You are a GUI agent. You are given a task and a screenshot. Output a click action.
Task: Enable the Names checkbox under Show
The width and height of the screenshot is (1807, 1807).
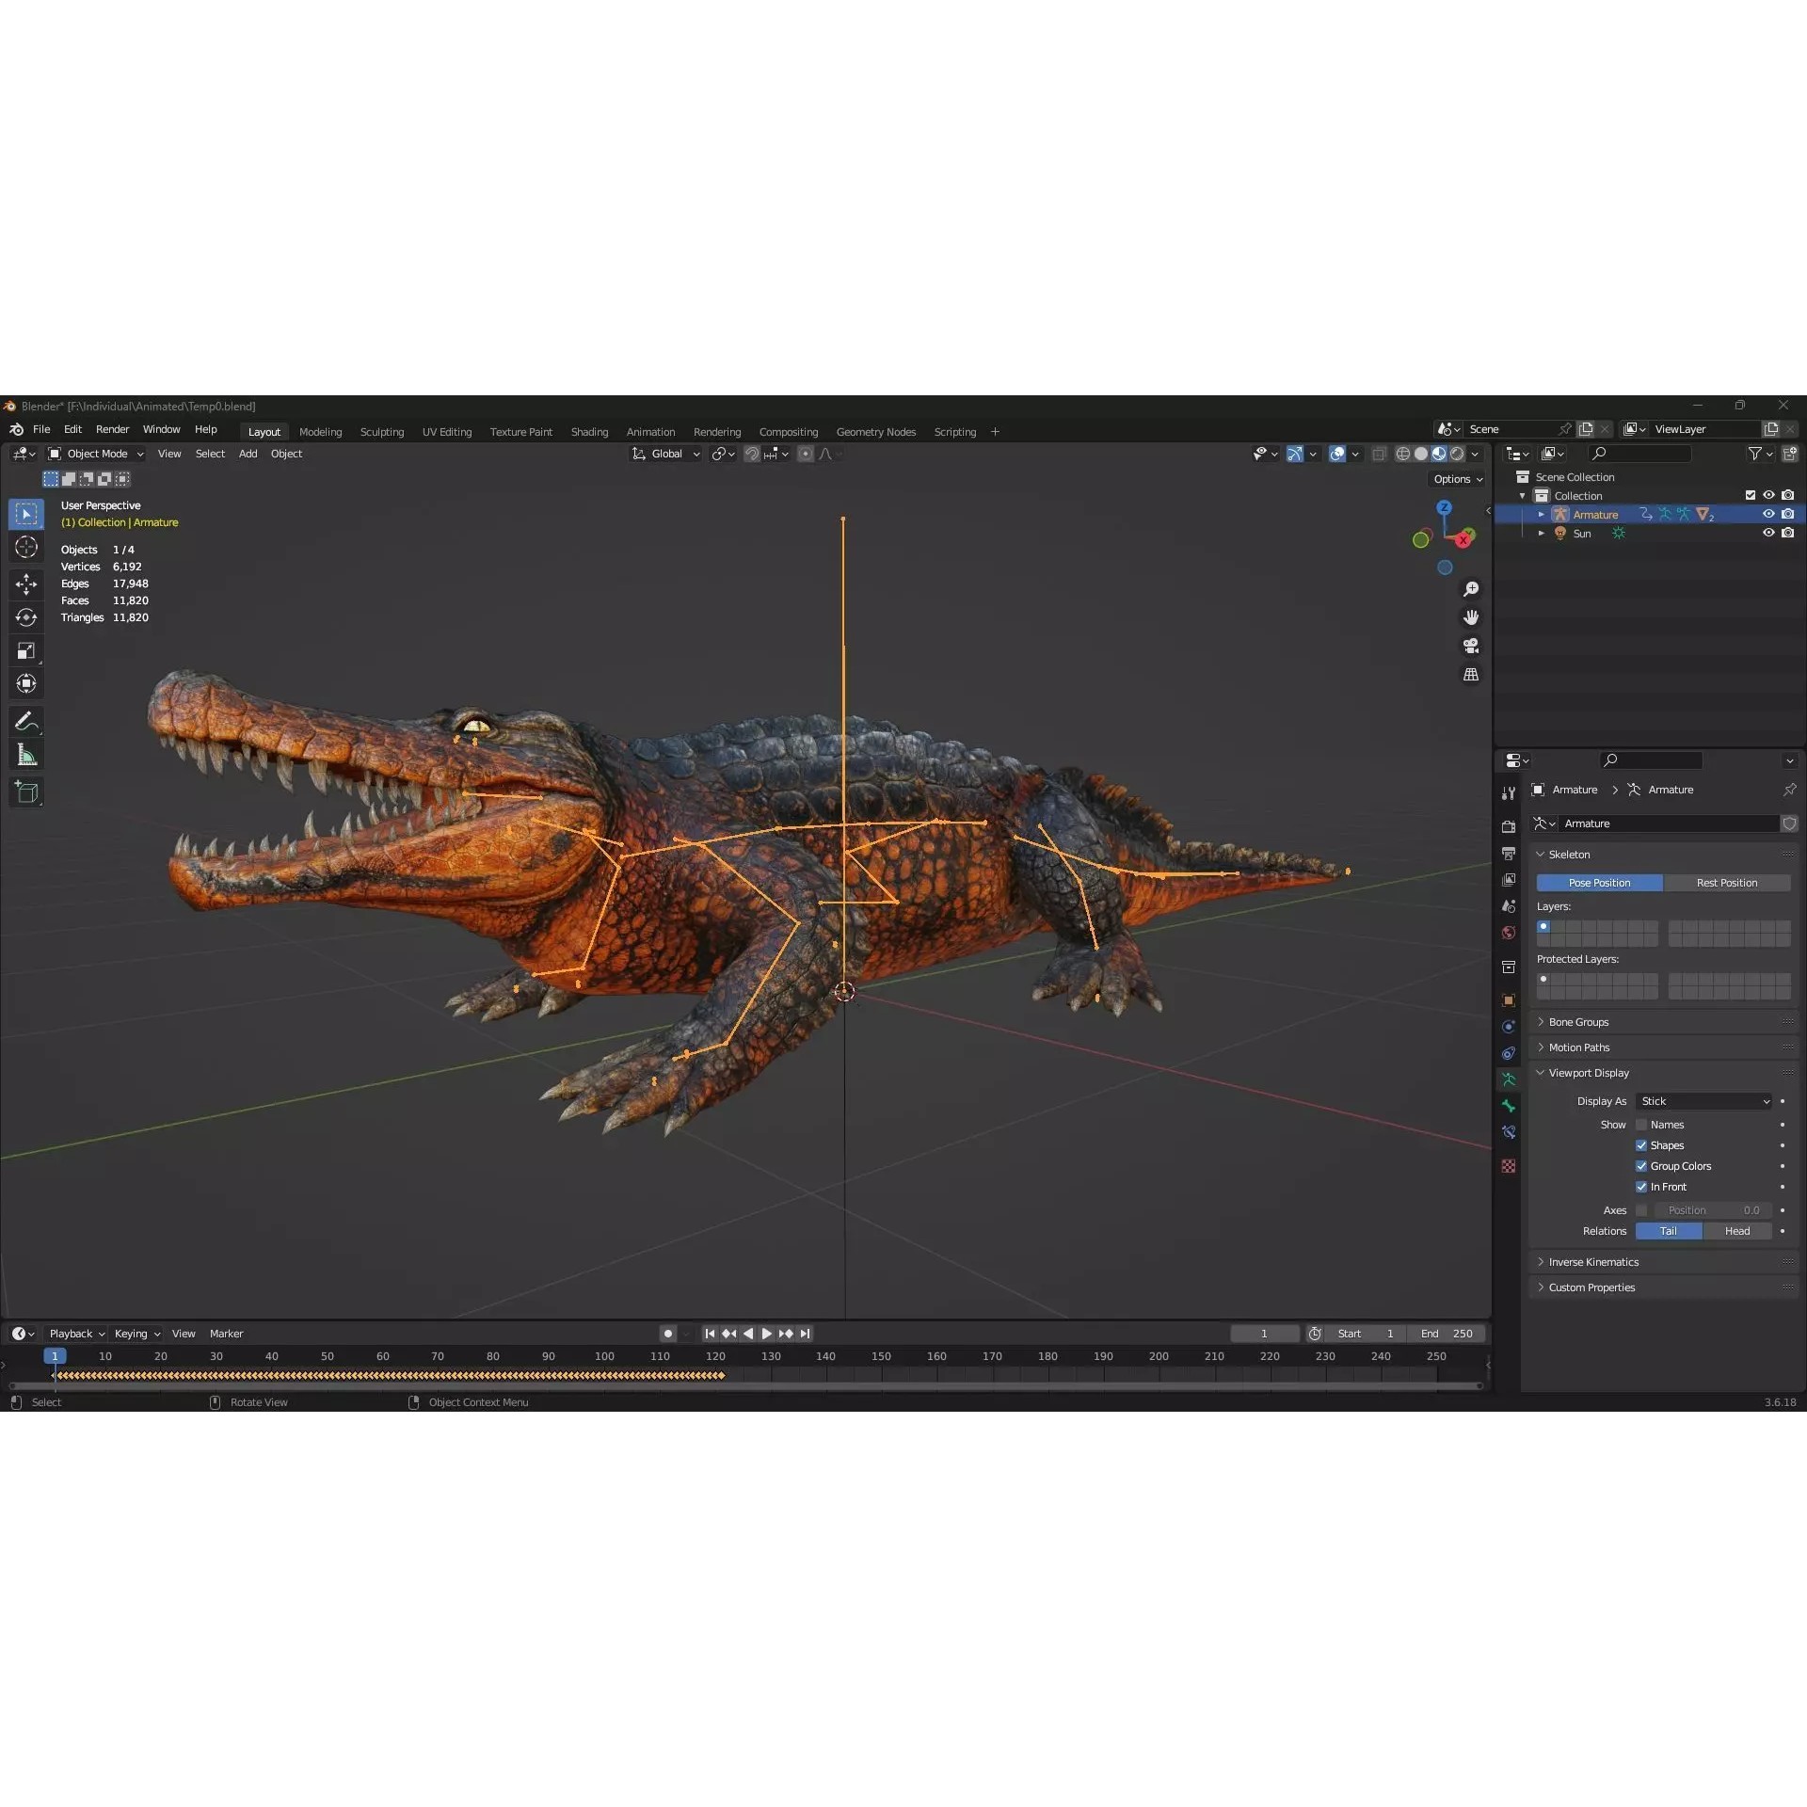click(1641, 1124)
